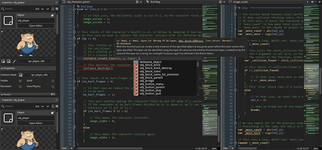Click the ellipsis button beside the sprite field under the upper preview
This screenshot has width=322, height=150.
tap(53, 61)
